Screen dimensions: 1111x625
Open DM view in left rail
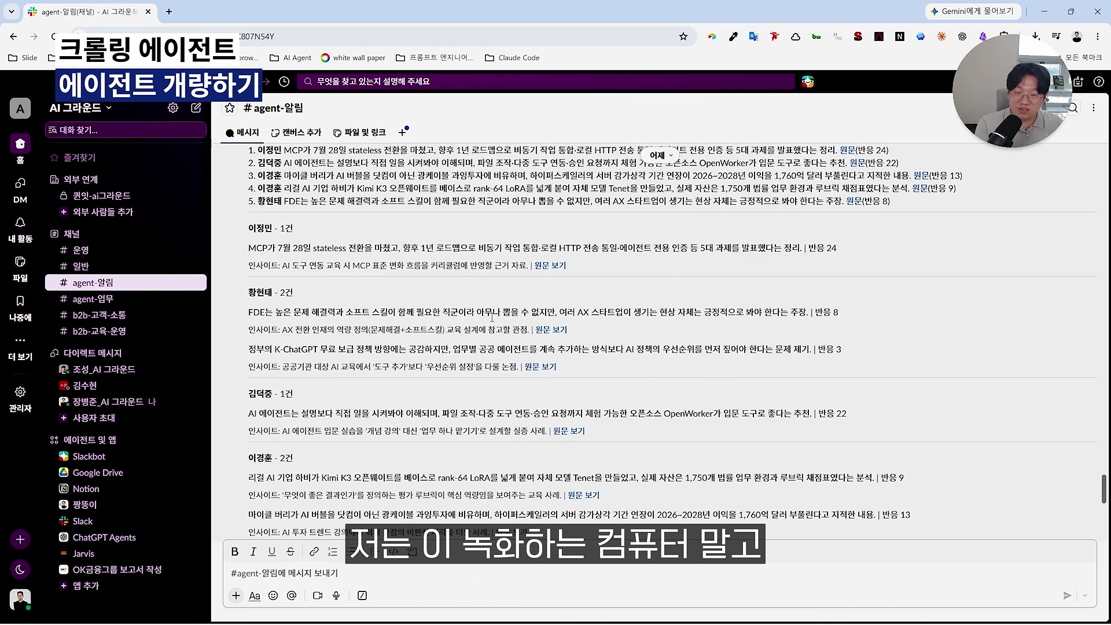point(20,190)
